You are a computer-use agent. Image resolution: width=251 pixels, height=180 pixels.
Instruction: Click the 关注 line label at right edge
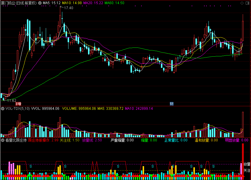click(x=247, y=171)
